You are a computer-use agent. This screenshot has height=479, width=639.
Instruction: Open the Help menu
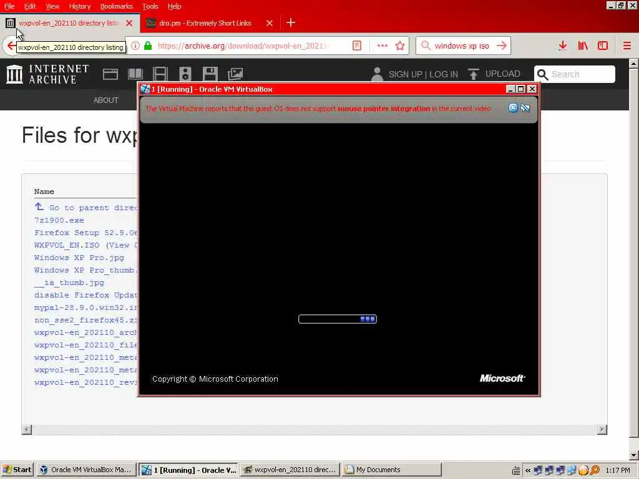175,6
